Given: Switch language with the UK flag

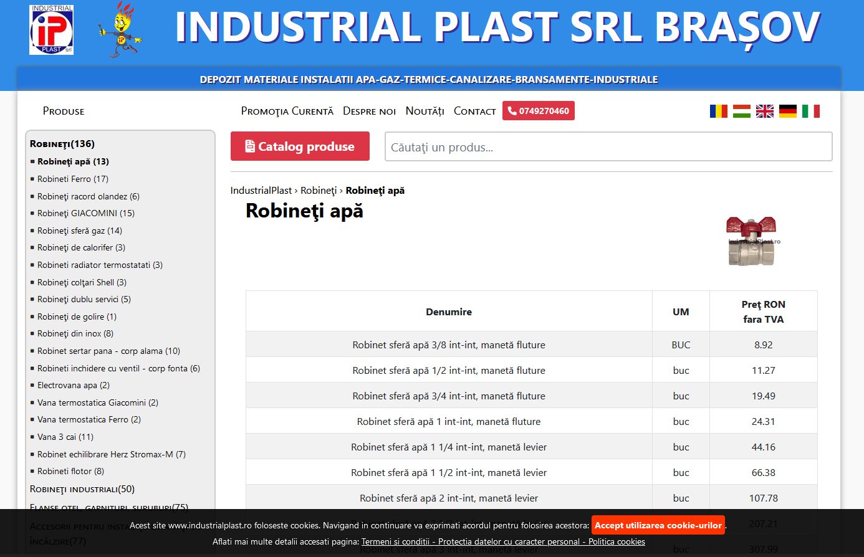Looking at the screenshot, I should pyautogui.click(x=765, y=112).
